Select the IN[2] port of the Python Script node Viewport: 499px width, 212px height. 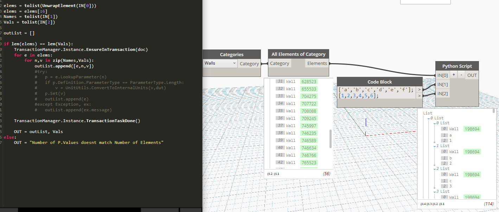tap(442, 94)
